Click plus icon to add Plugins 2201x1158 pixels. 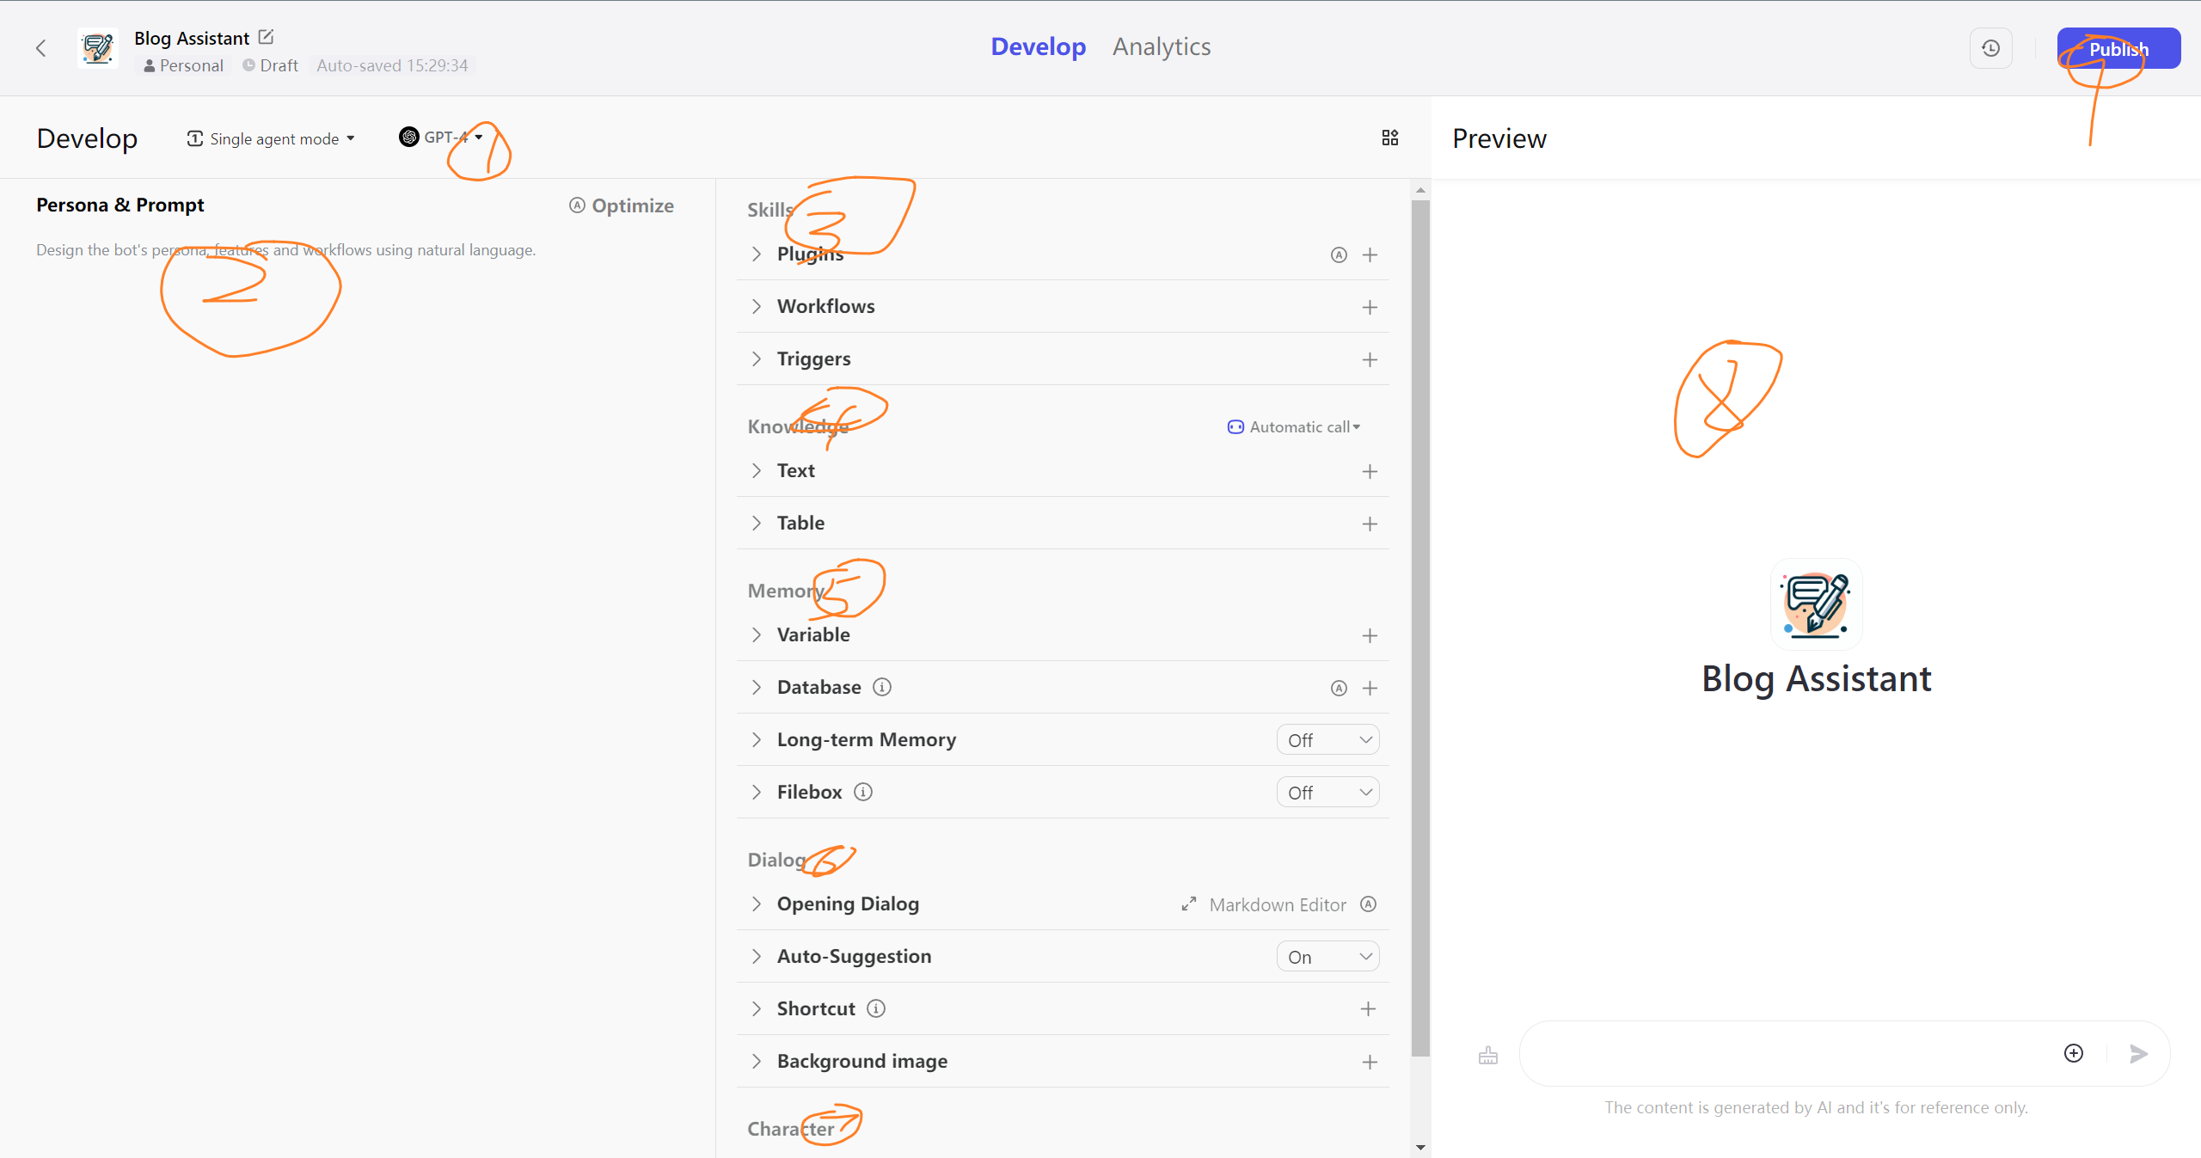(x=1370, y=255)
